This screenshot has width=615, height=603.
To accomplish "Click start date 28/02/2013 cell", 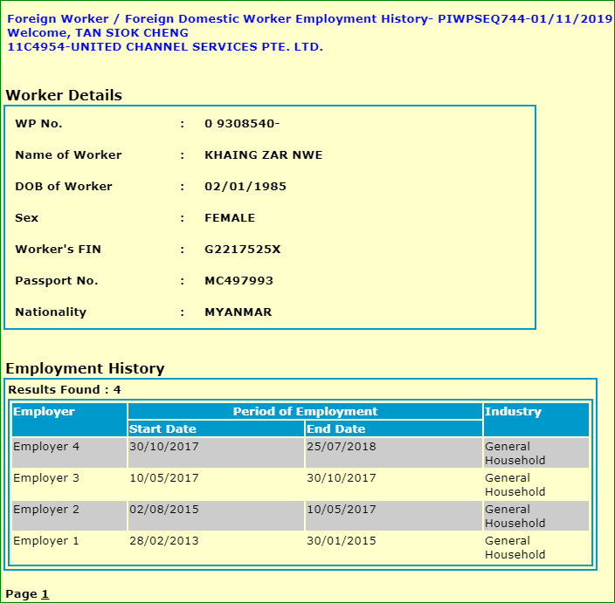I will pos(164,541).
